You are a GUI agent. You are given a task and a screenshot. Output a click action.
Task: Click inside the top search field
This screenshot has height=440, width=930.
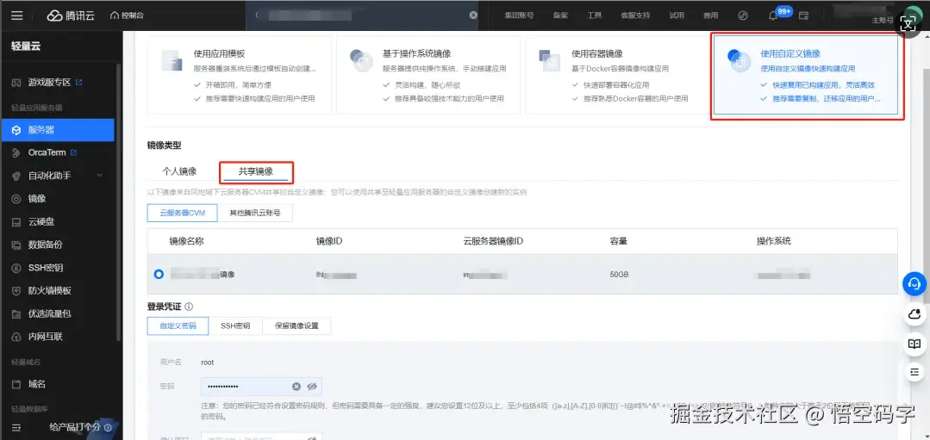362,15
